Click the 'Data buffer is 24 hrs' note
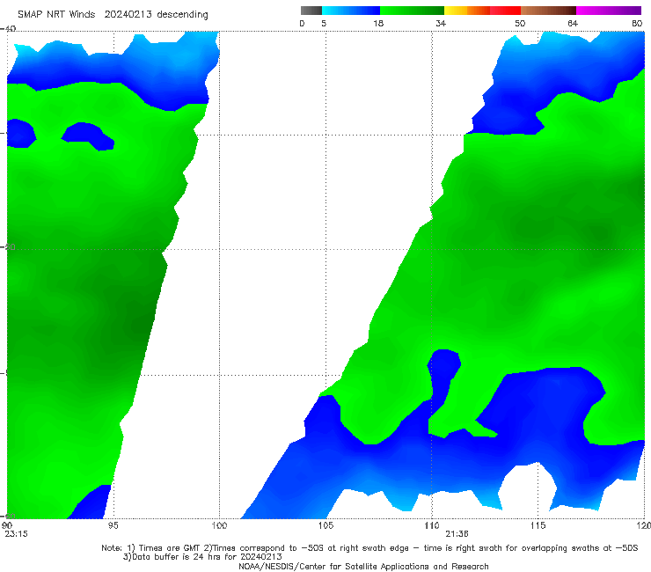Viewport: 651px width, 572px height. [202, 557]
